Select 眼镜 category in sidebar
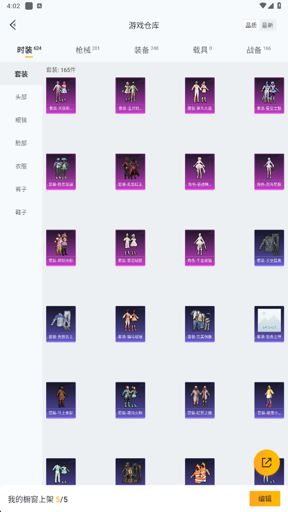The image size is (288, 512). [21, 120]
